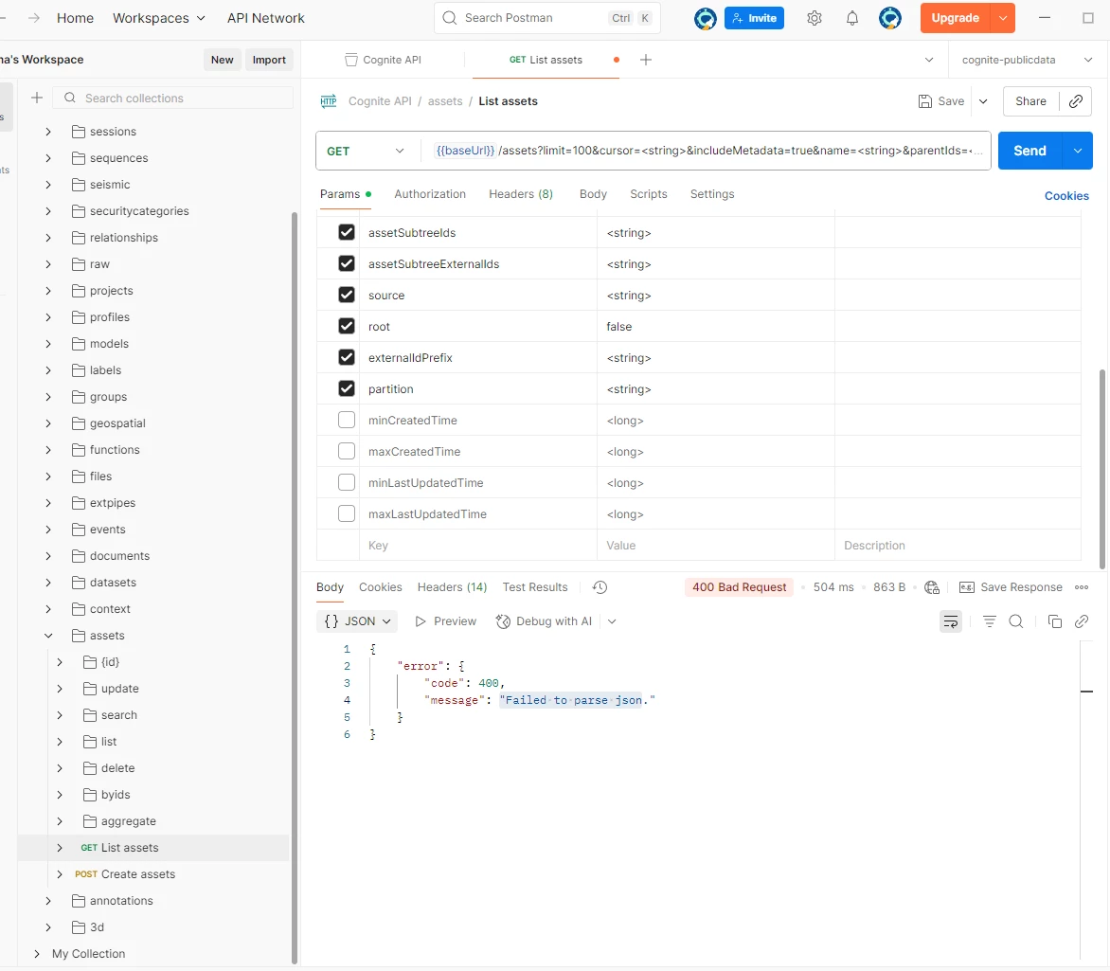The height and width of the screenshot is (971, 1110).
Task: Click the sessions folder icon
Action: tap(79, 132)
